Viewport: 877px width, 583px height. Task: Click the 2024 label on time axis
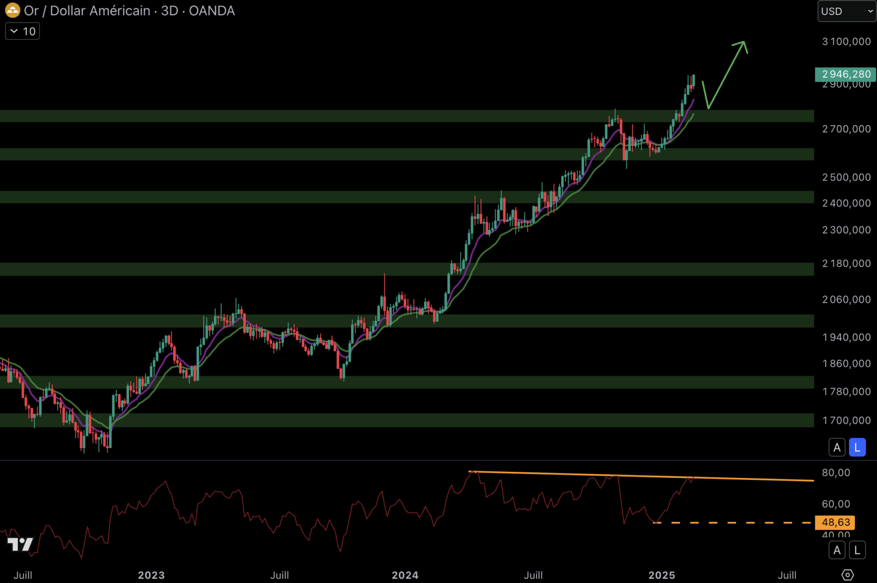(x=405, y=575)
